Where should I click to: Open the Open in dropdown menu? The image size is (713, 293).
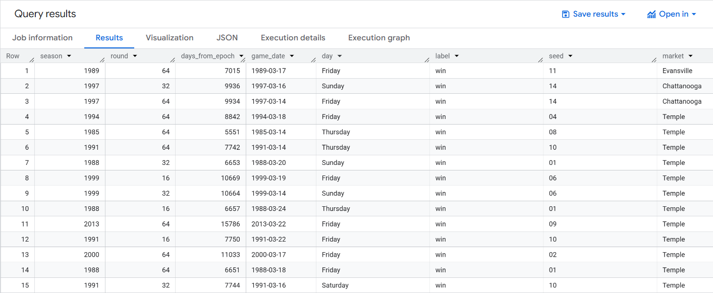pos(693,14)
